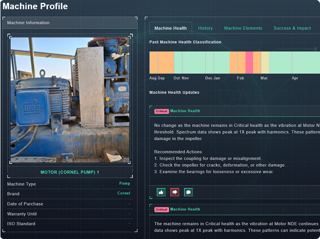Open comment bubble on first health update
Viewport: 320px width, 239px height.
188,192
